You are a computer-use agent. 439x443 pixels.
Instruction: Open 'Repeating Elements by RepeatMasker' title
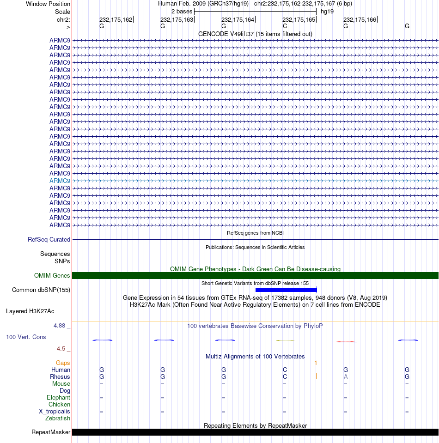click(255, 425)
